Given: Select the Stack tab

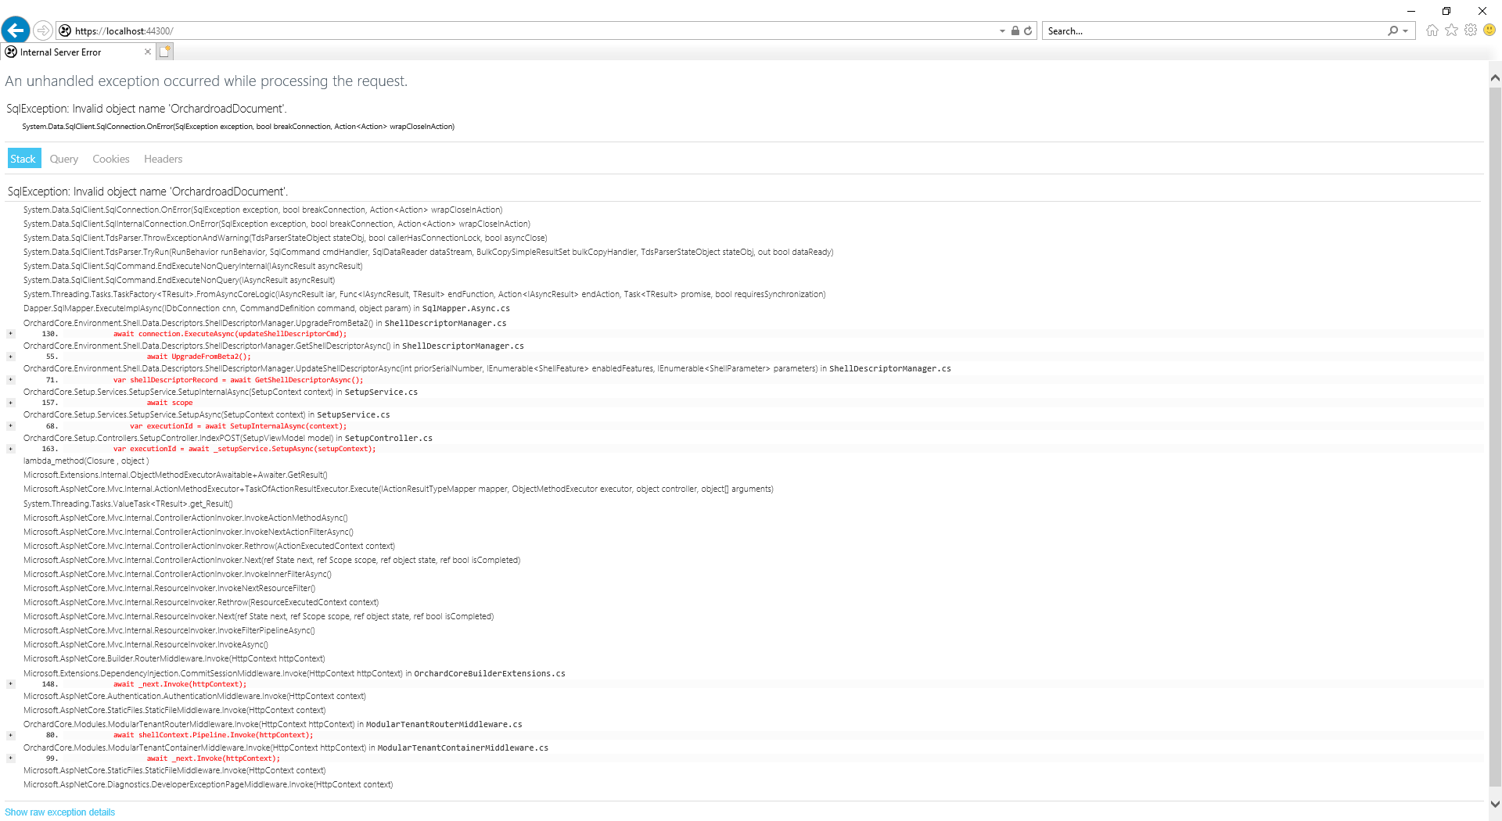Looking at the screenshot, I should pos(23,158).
